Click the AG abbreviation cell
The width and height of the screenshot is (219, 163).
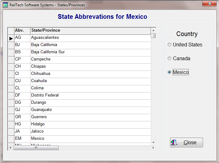point(22,38)
